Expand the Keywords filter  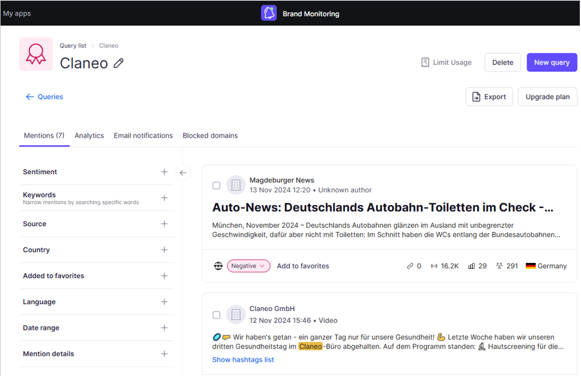point(164,197)
